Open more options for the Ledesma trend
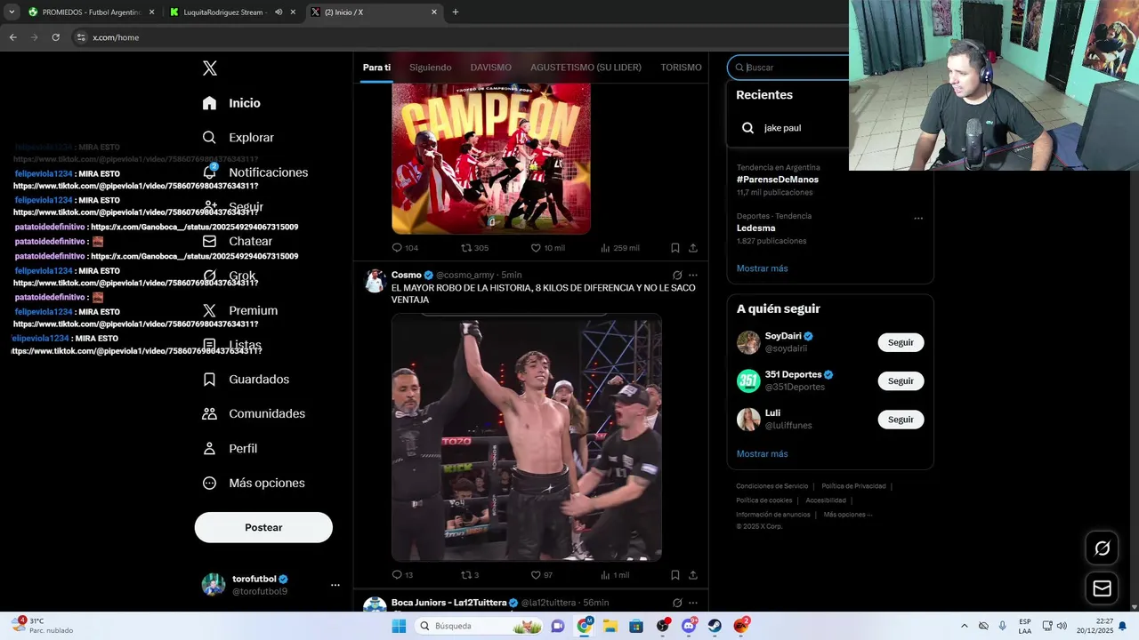Image resolution: width=1139 pixels, height=640 pixels. tap(918, 219)
